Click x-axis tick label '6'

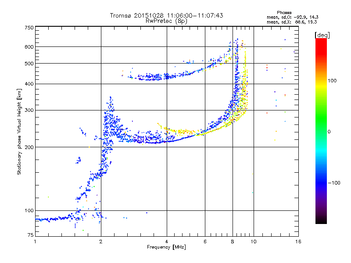pyautogui.click(x=205, y=242)
